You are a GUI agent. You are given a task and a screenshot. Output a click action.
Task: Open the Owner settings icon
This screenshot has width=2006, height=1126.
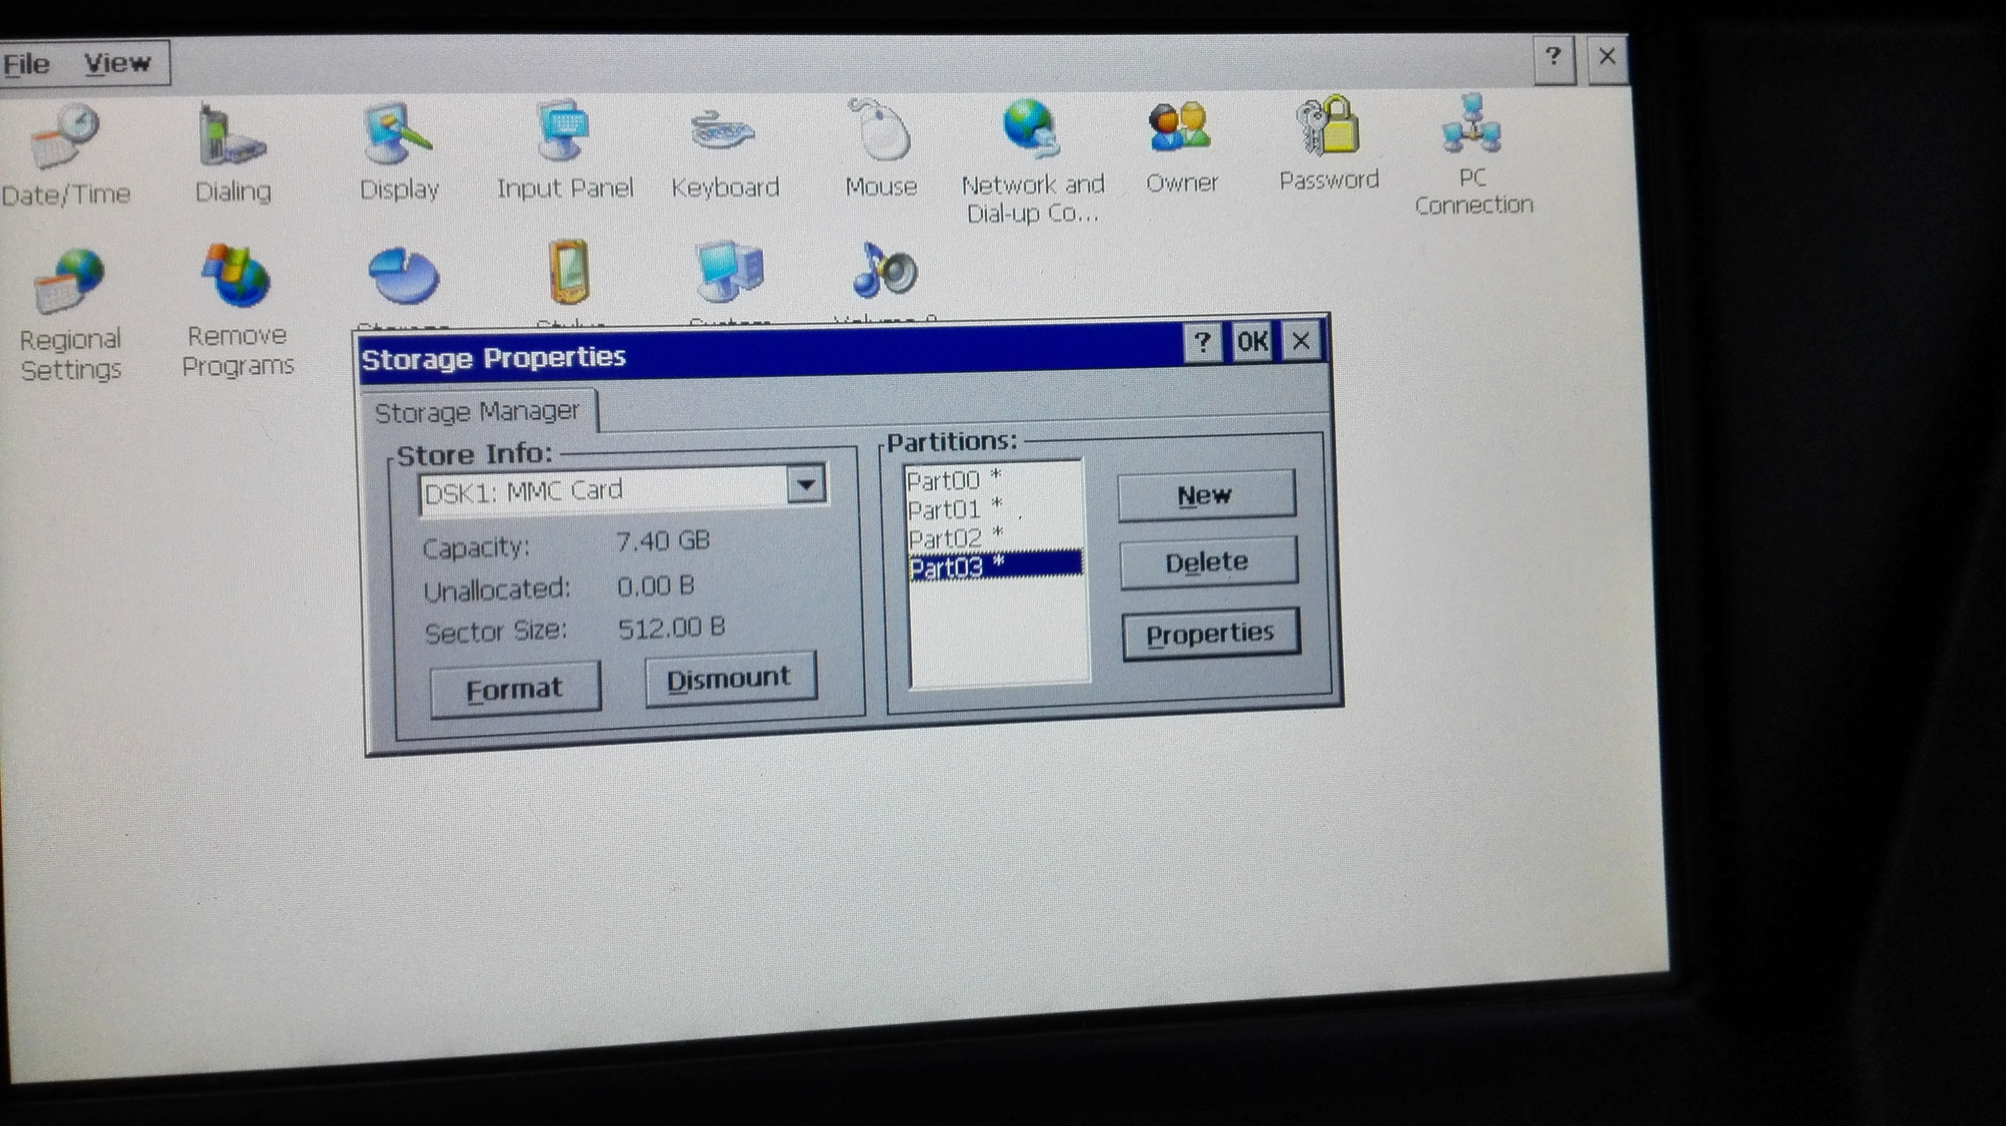click(1180, 128)
